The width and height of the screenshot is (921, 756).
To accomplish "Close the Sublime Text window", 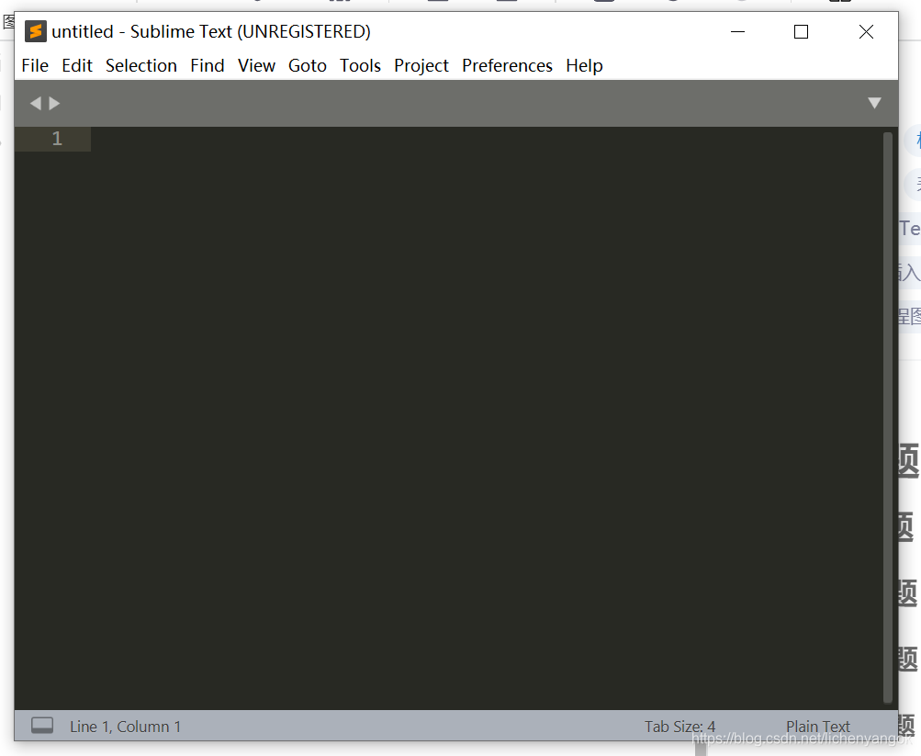I will (x=866, y=32).
